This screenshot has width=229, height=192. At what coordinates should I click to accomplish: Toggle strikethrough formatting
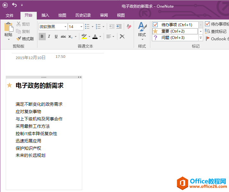click(63, 36)
